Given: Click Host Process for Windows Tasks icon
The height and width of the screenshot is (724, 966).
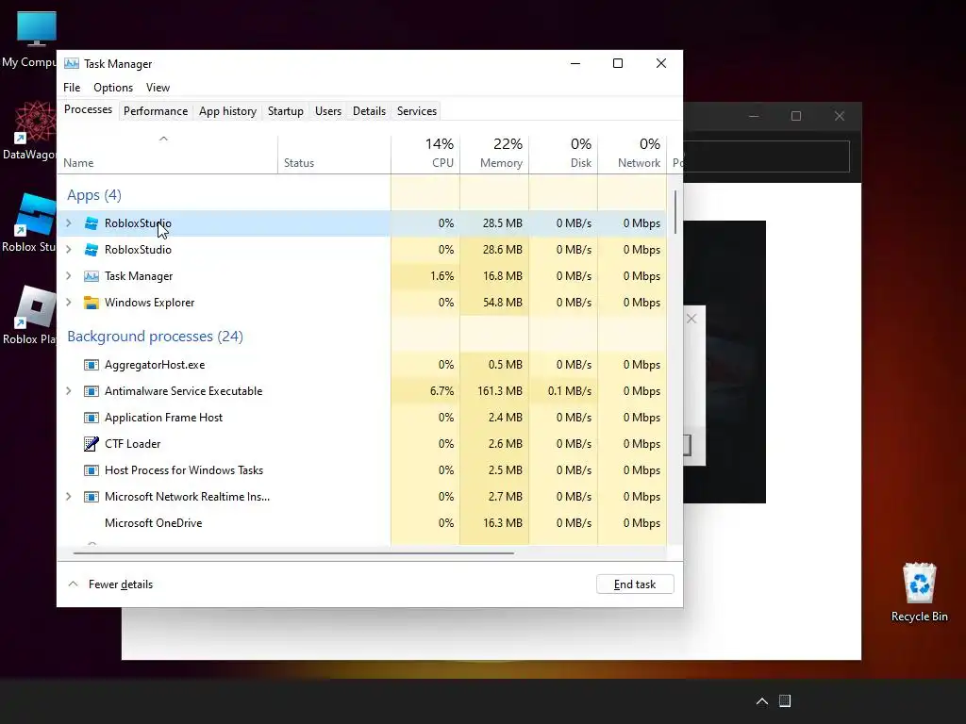Looking at the screenshot, I should click(92, 471).
